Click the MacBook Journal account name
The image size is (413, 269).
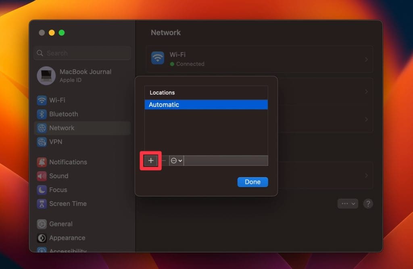tap(86, 72)
